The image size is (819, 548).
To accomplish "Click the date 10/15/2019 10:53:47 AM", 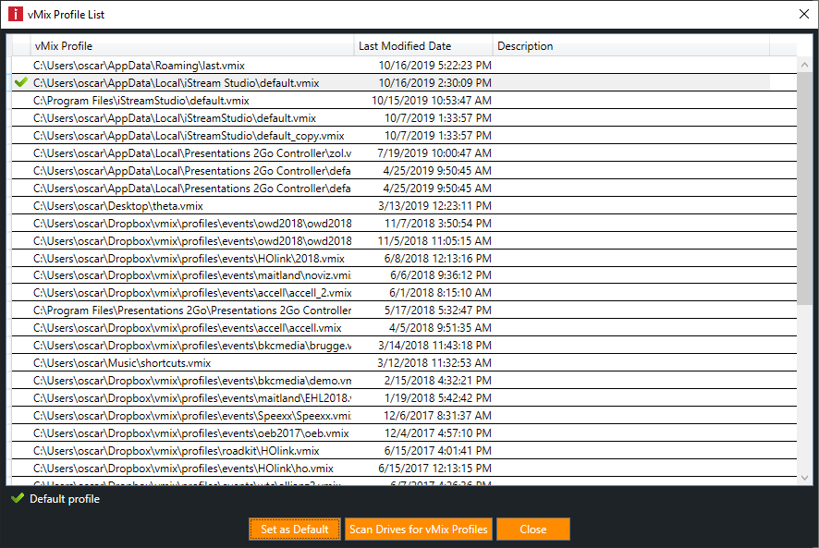I will point(432,101).
